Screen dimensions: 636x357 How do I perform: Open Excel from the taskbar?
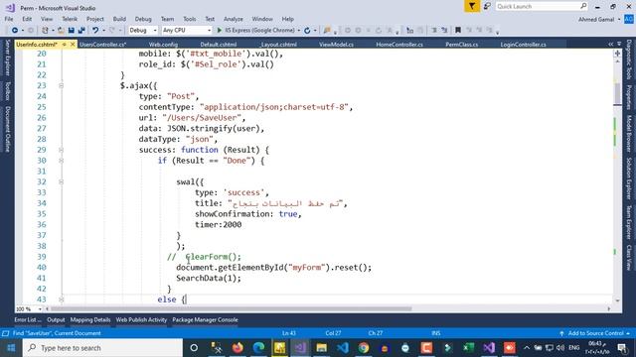coord(468,348)
